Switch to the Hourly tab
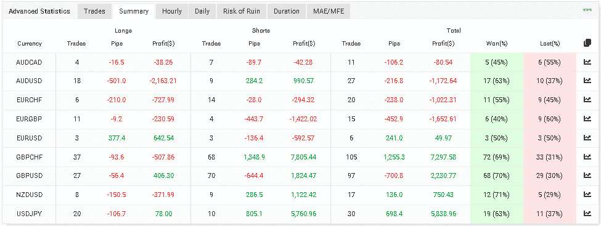This screenshot has width=601, height=226. 172,12
